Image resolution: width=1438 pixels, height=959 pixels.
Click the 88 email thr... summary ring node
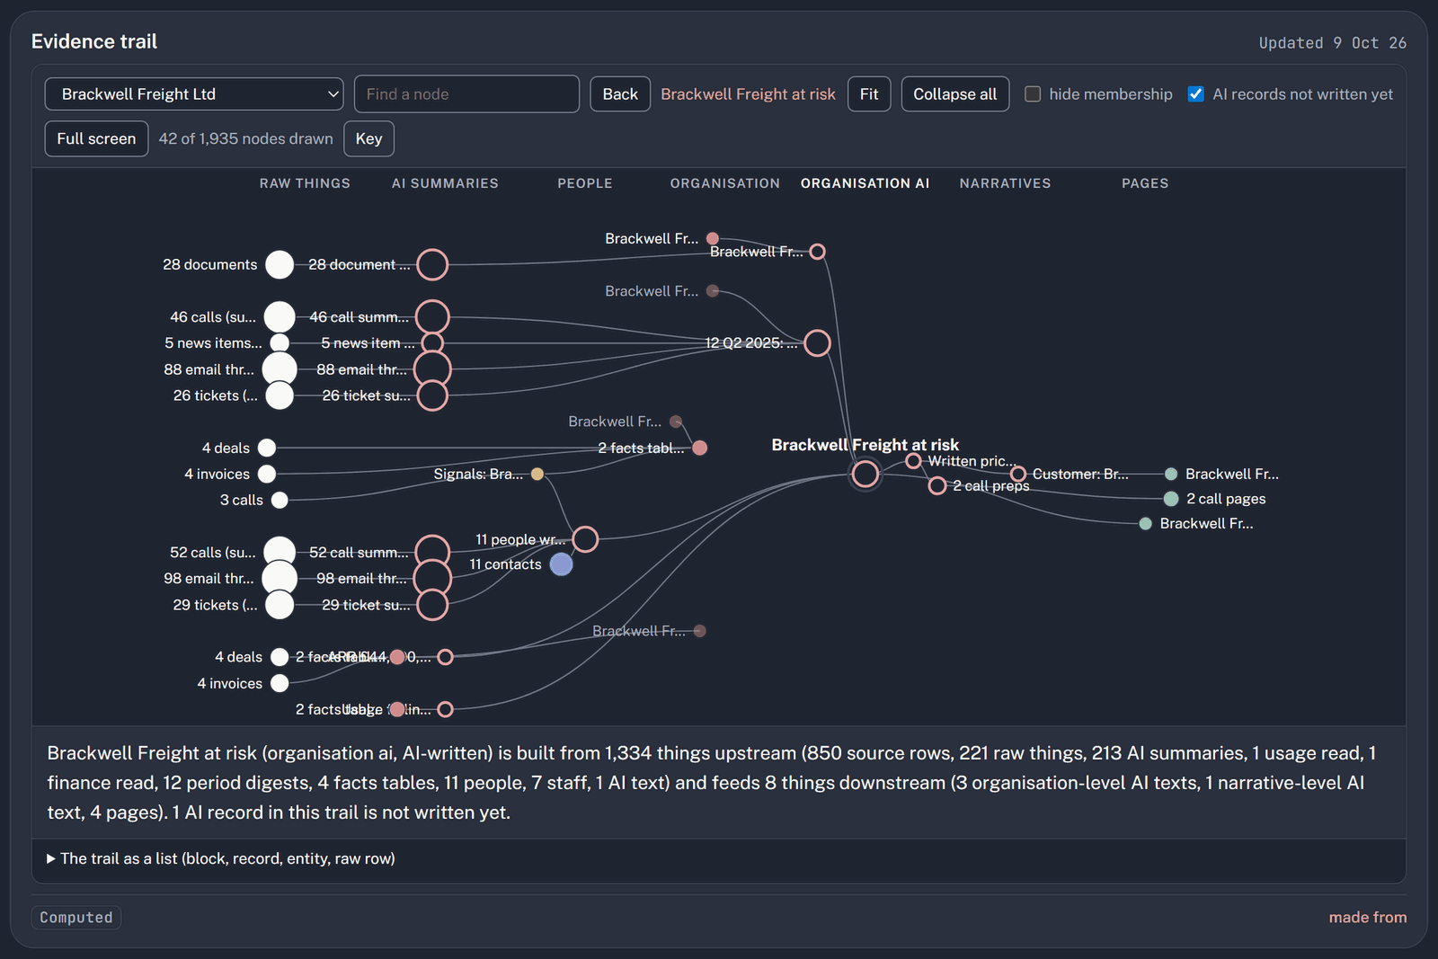[432, 369]
